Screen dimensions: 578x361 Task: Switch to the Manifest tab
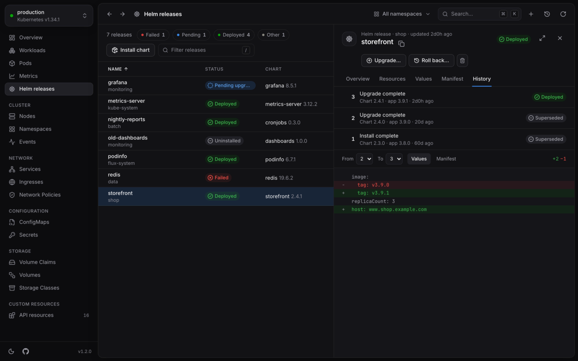click(x=452, y=79)
